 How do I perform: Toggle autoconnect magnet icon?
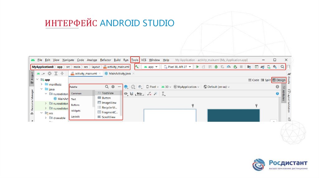pos(131,93)
